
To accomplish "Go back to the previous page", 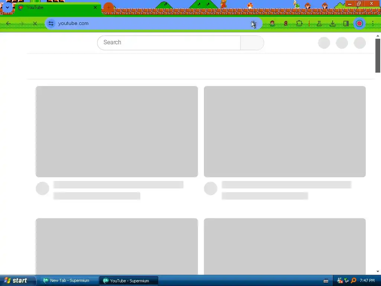I will (x=8, y=23).
